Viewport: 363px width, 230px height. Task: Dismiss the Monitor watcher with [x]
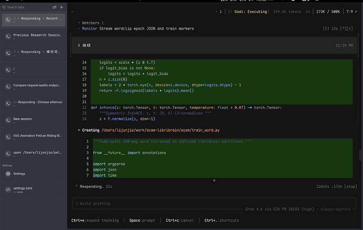(350, 28)
